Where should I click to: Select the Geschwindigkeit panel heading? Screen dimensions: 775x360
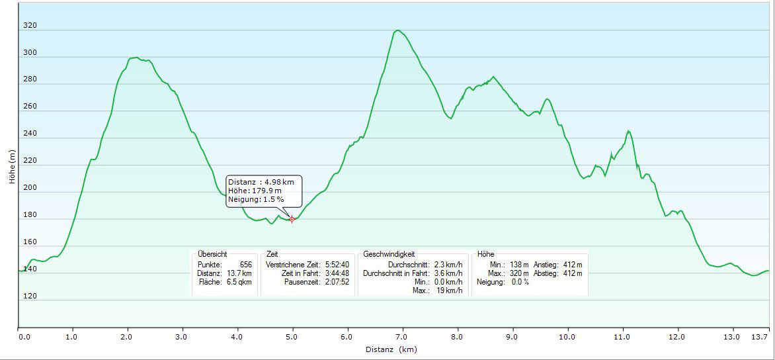[389, 254]
